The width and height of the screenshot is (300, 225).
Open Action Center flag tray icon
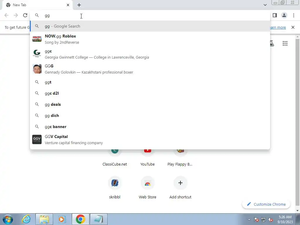[256, 219]
